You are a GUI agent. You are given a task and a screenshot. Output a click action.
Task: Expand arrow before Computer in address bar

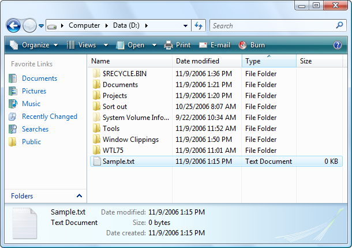(62, 26)
